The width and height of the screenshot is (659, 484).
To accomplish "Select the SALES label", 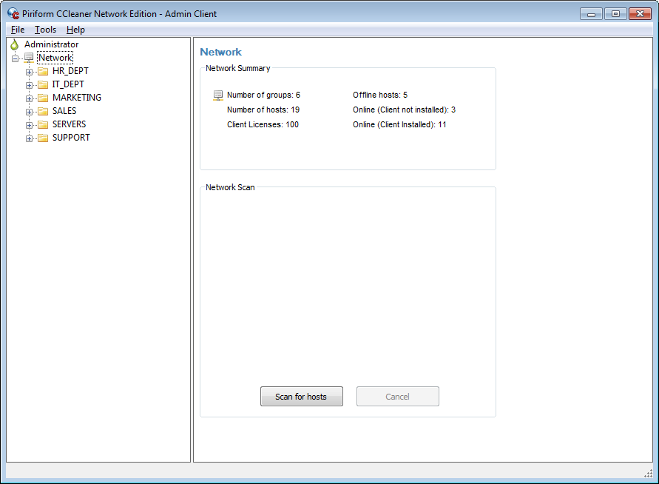I will pyautogui.click(x=64, y=111).
